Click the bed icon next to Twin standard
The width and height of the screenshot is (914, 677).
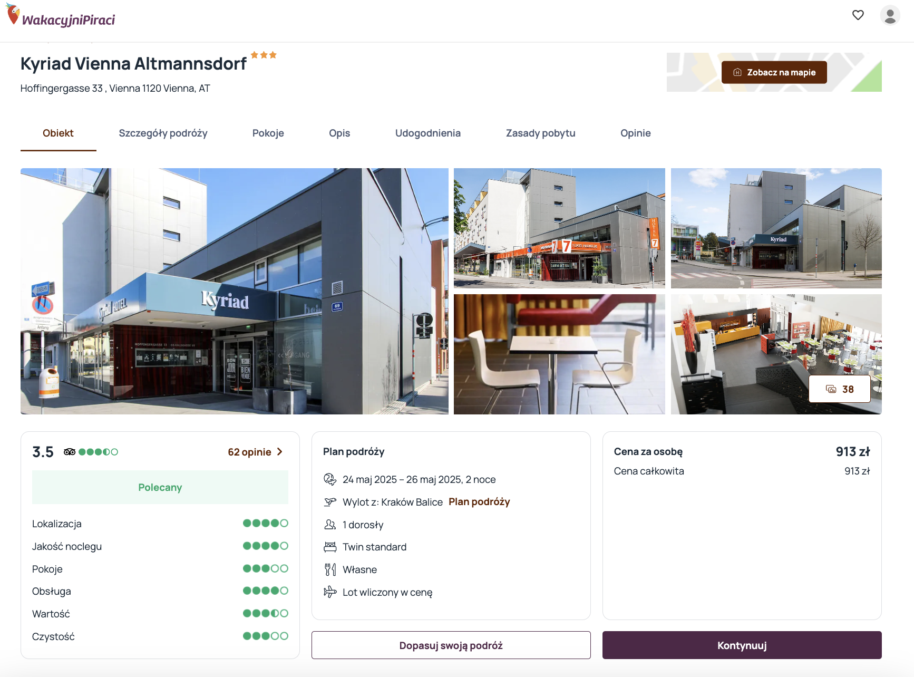pyautogui.click(x=330, y=547)
